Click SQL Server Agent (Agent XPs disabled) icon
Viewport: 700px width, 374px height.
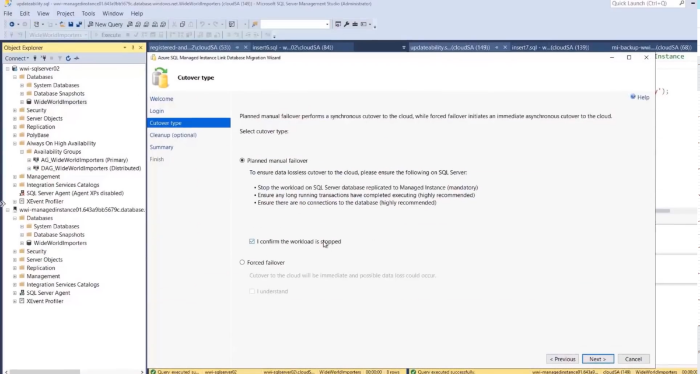point(22,193)
